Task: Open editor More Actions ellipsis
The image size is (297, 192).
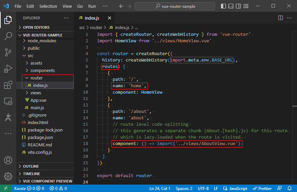Action: tap(289, 18)
